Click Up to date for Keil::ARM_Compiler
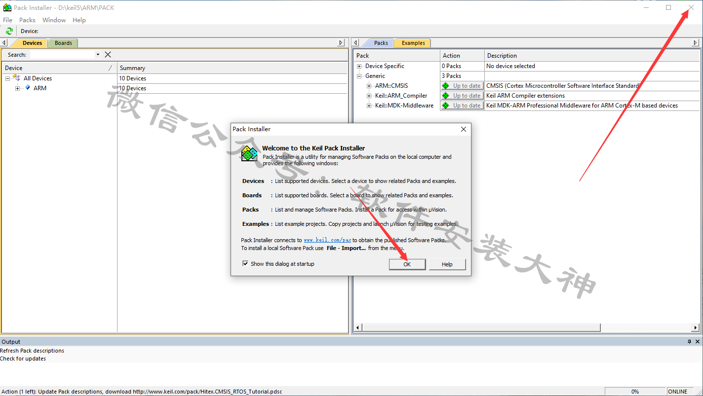703x396 pixels. (x=462, y=96)
